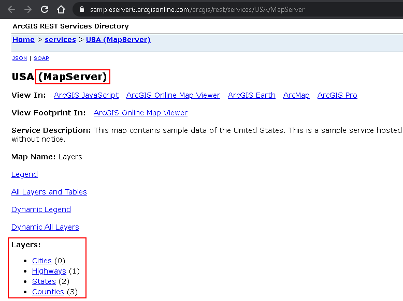Reload the page with the refresh icon
403x301 pixels.
45,9
